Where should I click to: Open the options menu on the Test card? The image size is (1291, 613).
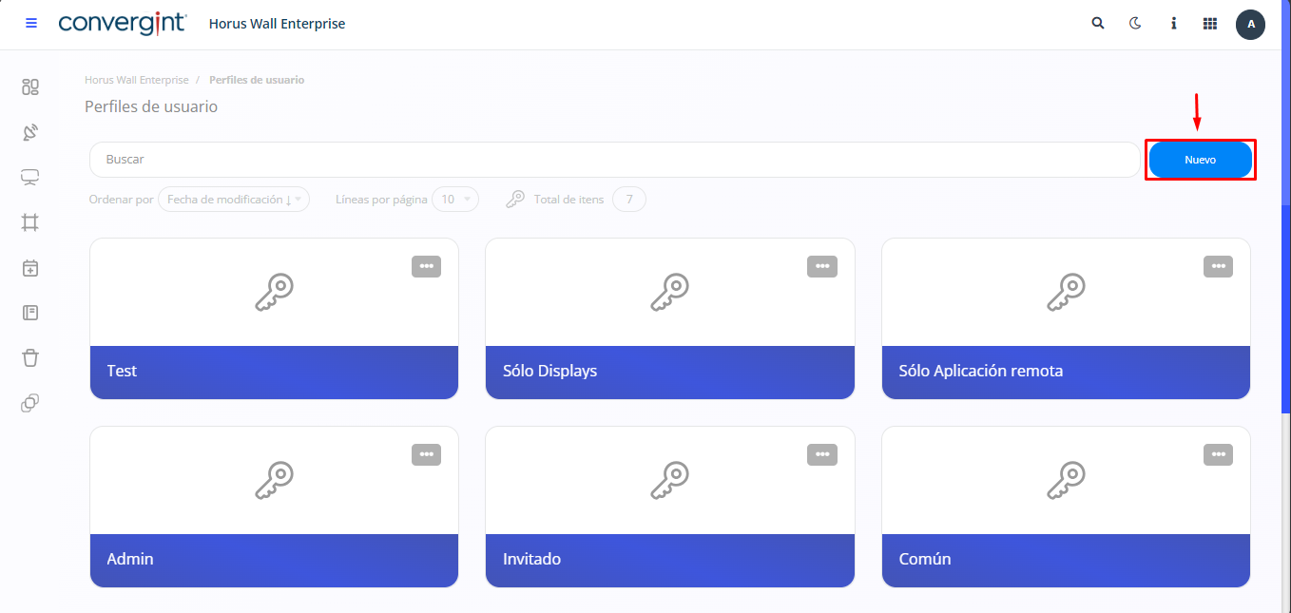pyautogui.click(x=426, y=266)
